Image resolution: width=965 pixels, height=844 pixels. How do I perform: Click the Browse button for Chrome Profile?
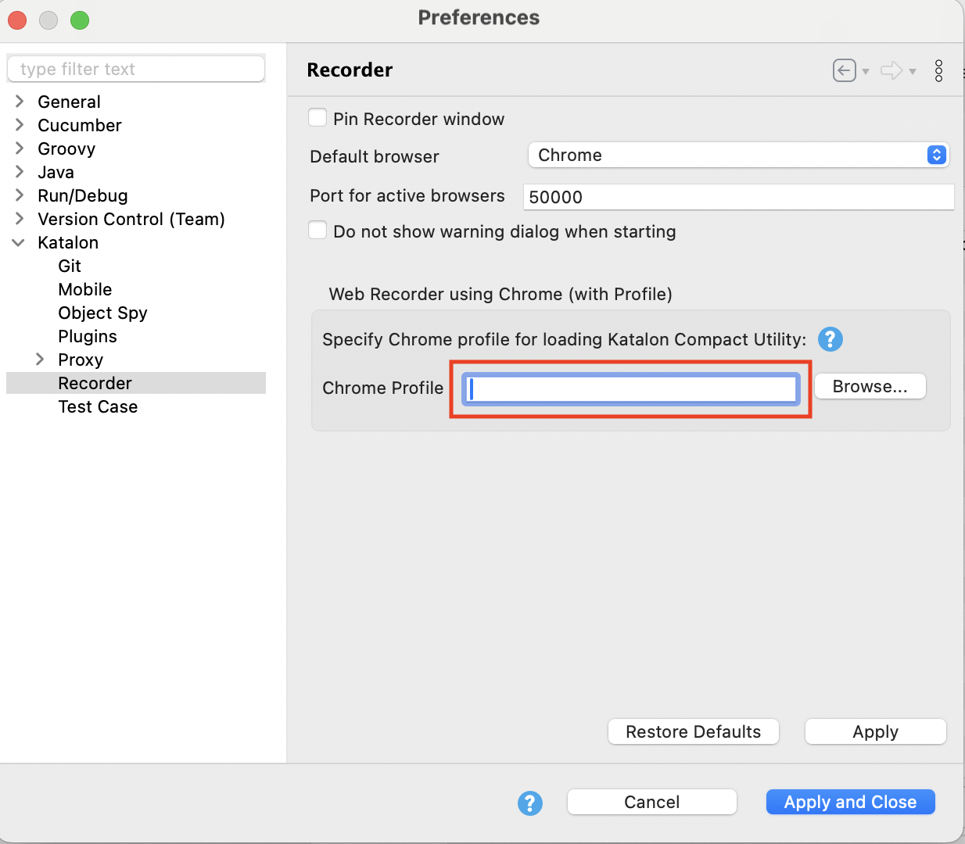(x=870, y=385)
